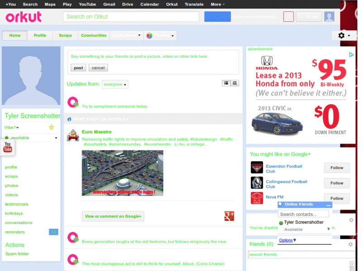Open the Themes dropdown arrow
The height and width of the screenshot is (271, 362).
(172, 36)
